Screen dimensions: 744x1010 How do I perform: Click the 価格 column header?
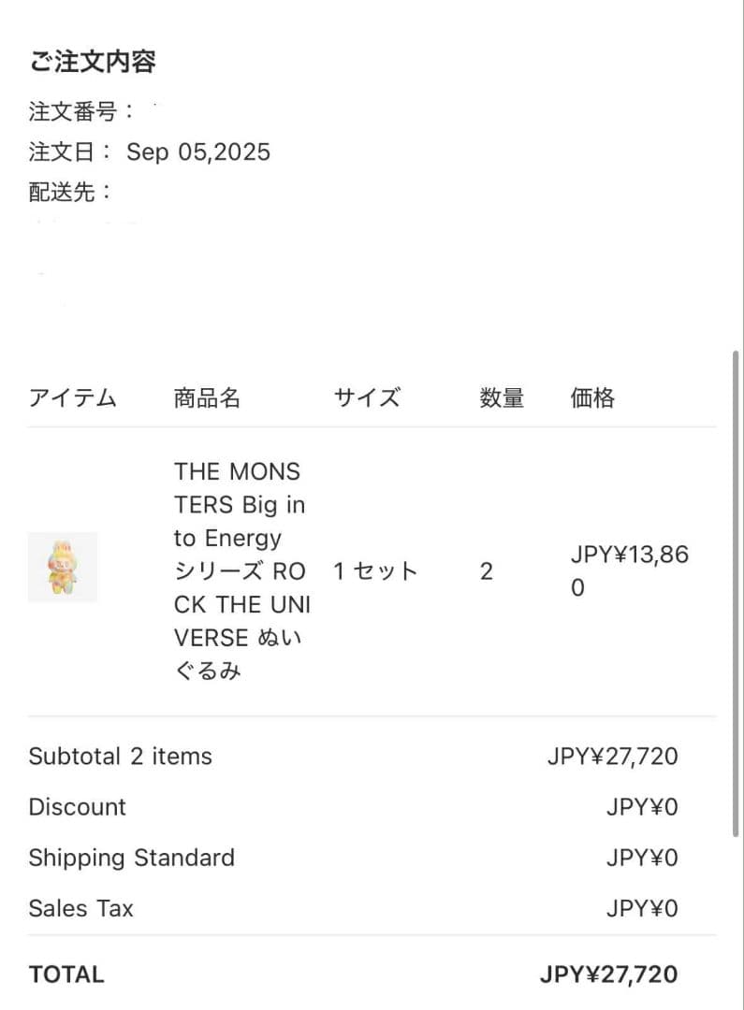[592, 397]
